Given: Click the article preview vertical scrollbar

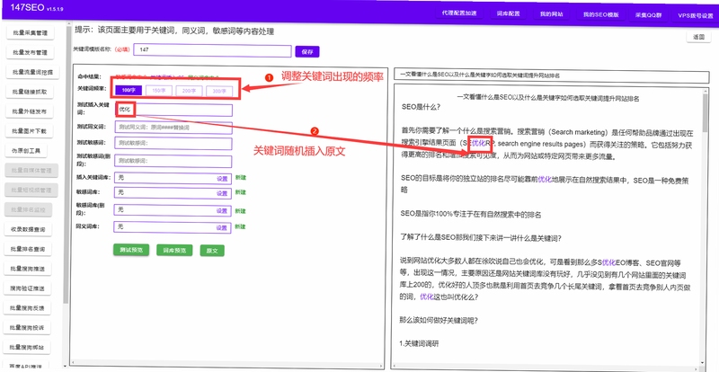Looking at the screenshot, I should [x=705, y=227].
